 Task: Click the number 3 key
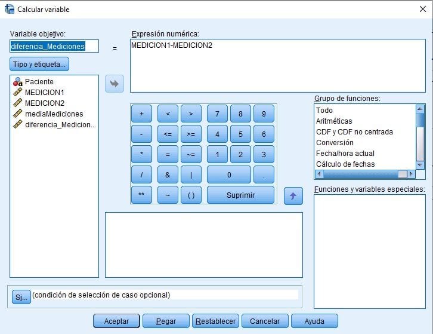pyautogui.click(x=264, y=154)
